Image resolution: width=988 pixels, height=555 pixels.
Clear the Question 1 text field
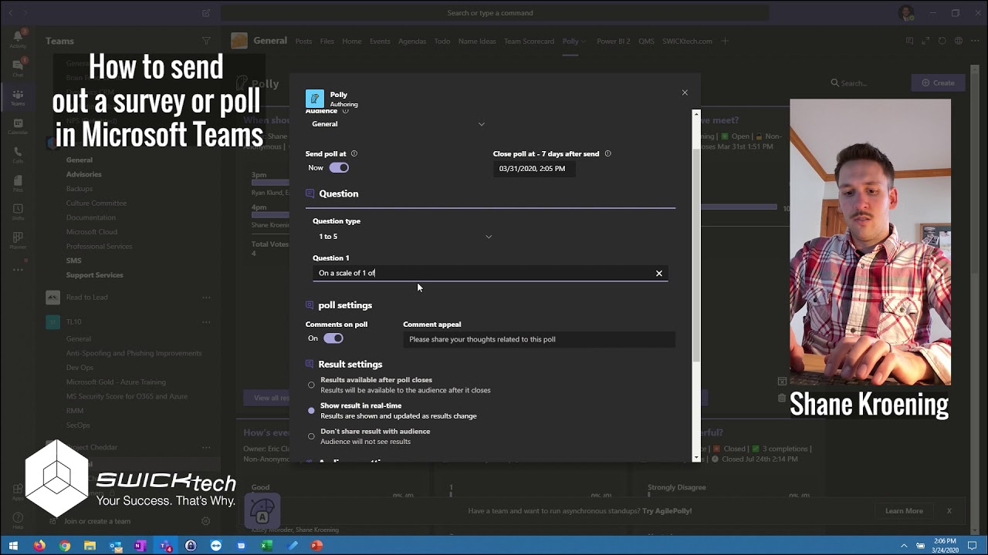pyautogui.click(x=659, y=273)
